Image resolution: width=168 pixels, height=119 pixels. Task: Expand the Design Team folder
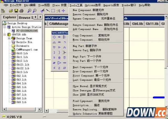click(9, 38)
